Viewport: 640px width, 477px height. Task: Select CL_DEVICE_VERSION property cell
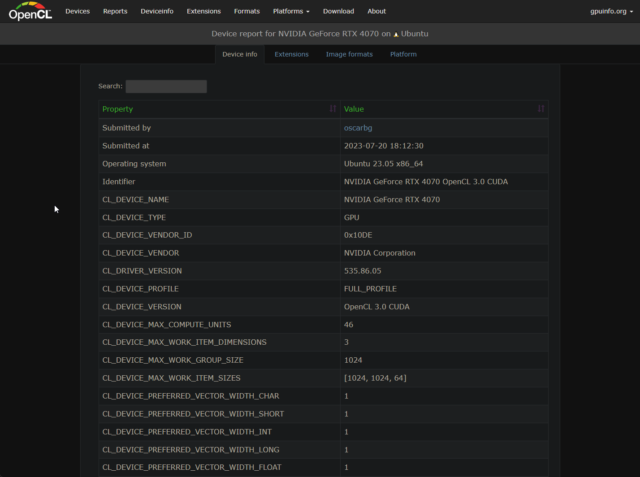(x=220, y=307)
